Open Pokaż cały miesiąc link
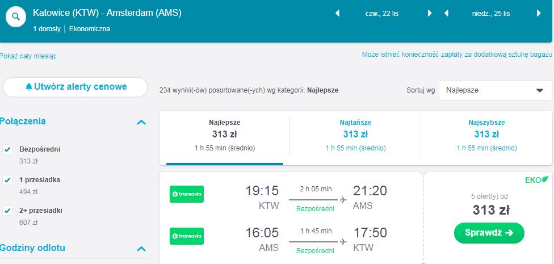This screenshot has height=264, width=554. (28, 56)
